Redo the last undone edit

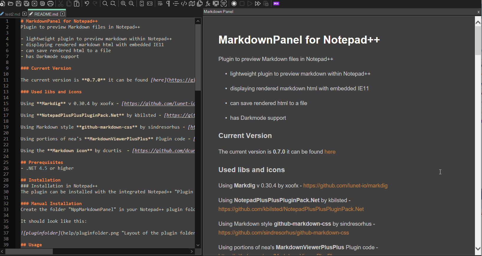coord(95,4)
